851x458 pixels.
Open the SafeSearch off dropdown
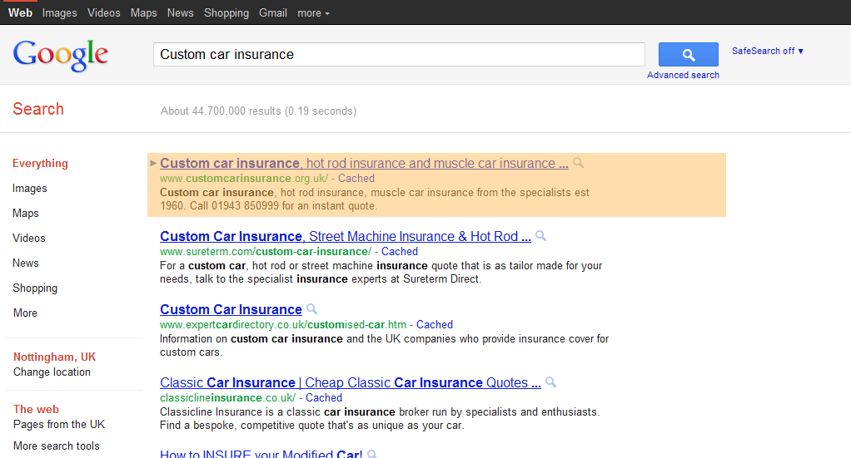pos(768,51)
